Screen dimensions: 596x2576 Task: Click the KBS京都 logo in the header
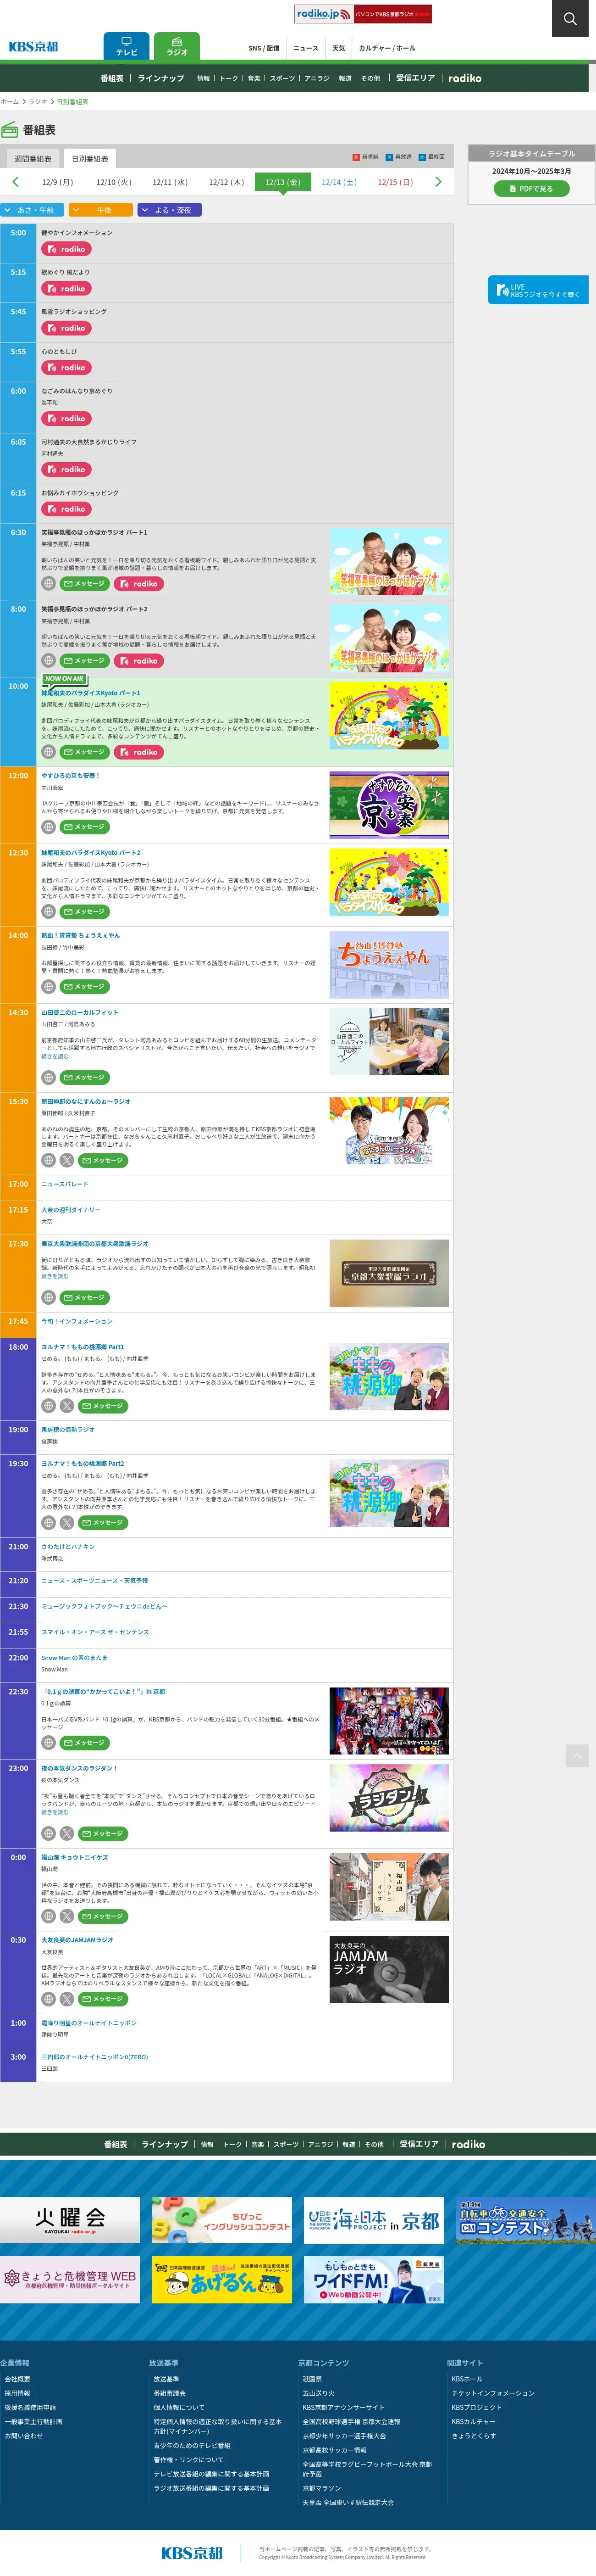point(33,46)
